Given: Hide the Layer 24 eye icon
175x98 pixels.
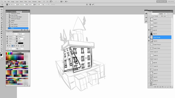Looking at the screenshot, I should tap(149, 30).
